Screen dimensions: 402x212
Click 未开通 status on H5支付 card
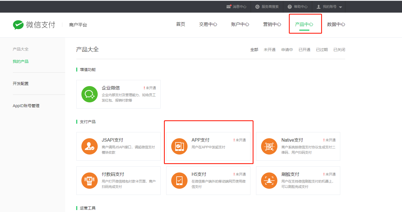click(241, 174)
